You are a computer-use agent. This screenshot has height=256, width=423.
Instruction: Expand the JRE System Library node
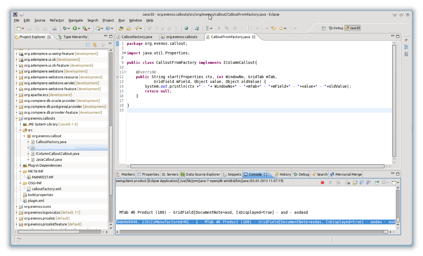click(20, 124)
